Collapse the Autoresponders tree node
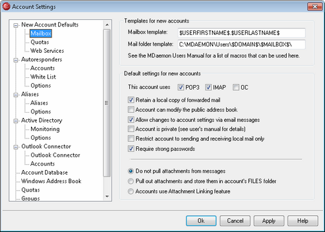Screen dimensions: 325x232 coord(16,60)
